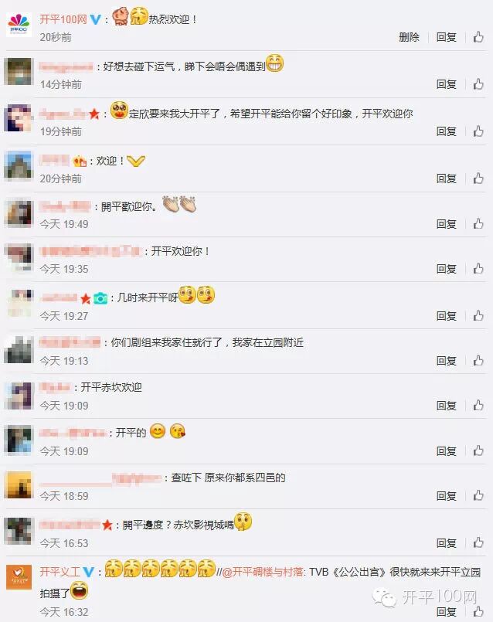Follow the @开平碉楼与村落 mention link

[x=263, y=572]
